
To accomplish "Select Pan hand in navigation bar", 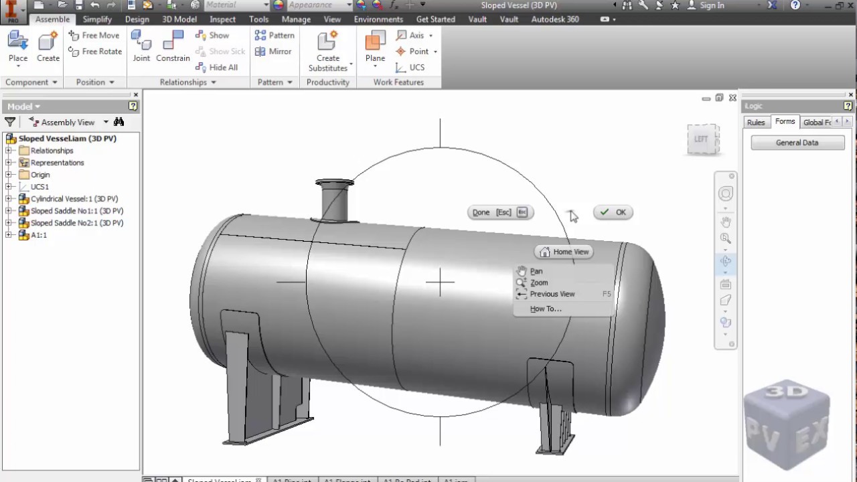I will click(726, 222).
